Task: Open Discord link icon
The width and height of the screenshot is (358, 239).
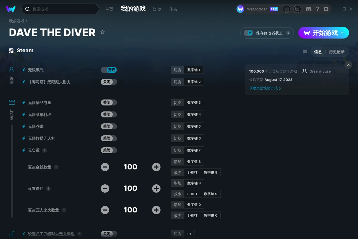Action: (309, 9)
